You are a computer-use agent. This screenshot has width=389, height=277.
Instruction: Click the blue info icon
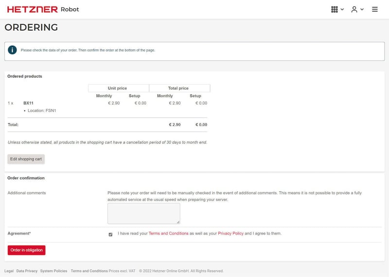pos(12,50)
